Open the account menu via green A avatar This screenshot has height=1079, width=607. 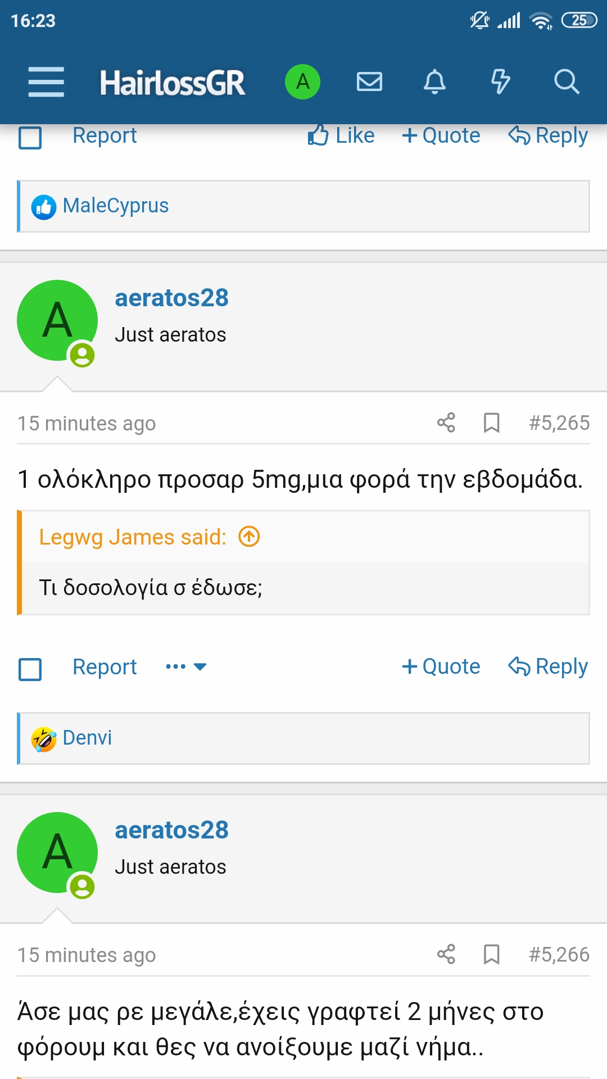302,82
